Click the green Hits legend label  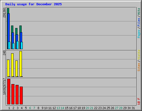pos(139,11)
